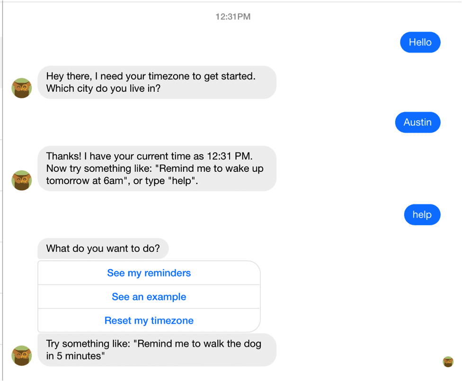Choose "See an example" option
The width and height of the screenshot is (462, 381).
click(x=149, y=297)
